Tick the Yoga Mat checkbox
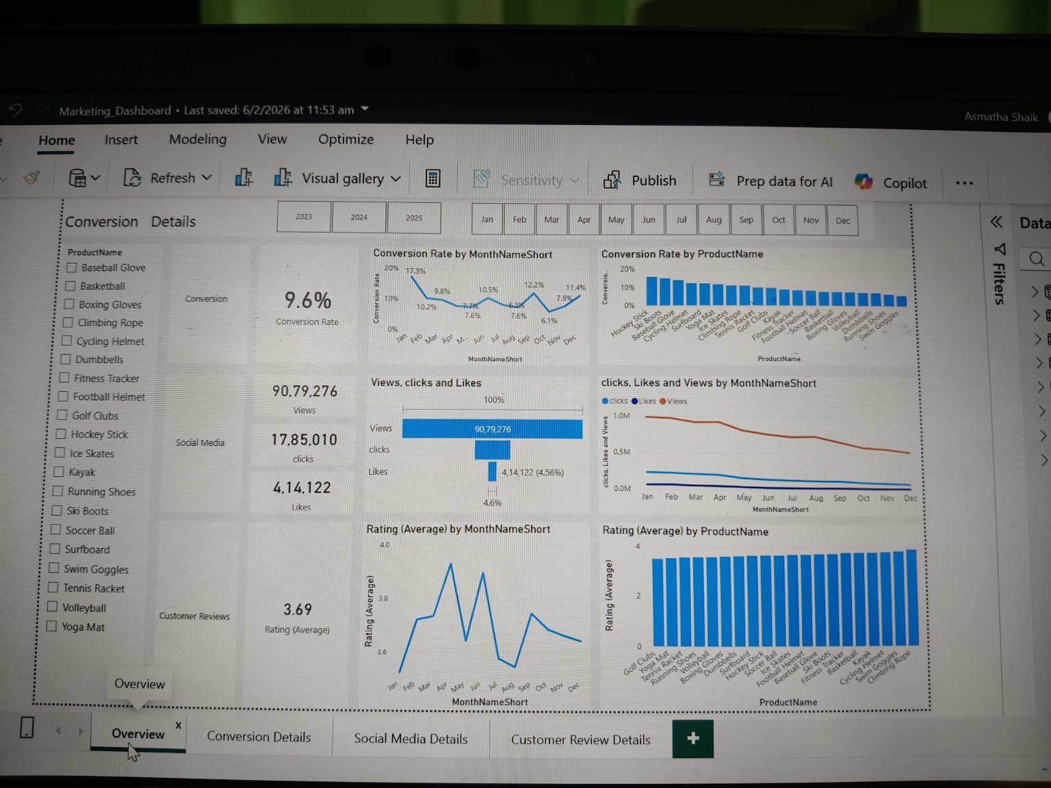 click(x=51, y=626)
